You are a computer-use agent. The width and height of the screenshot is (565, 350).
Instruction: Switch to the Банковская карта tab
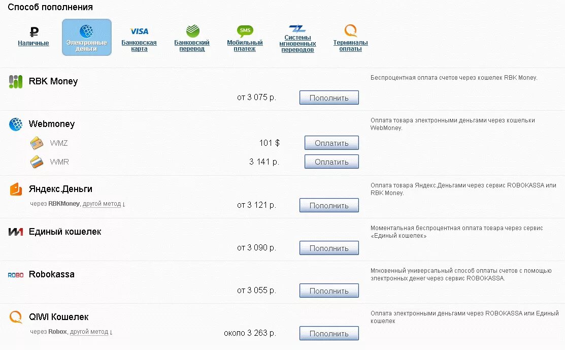[x=139, y=45]
